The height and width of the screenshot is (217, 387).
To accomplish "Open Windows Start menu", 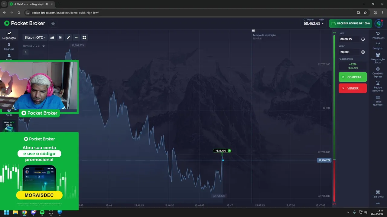I will [x=6, y=212].
